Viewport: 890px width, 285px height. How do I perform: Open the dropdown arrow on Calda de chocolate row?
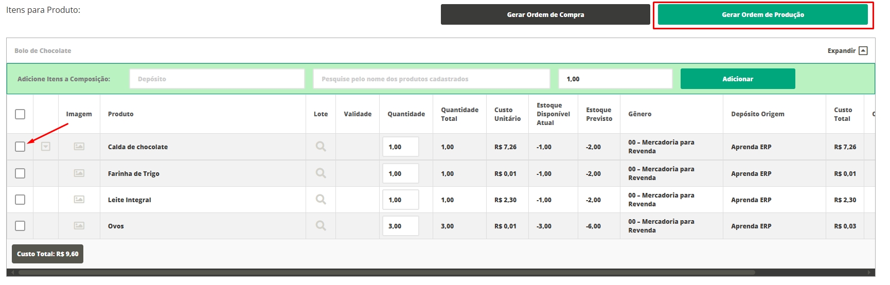click(46, 147)
